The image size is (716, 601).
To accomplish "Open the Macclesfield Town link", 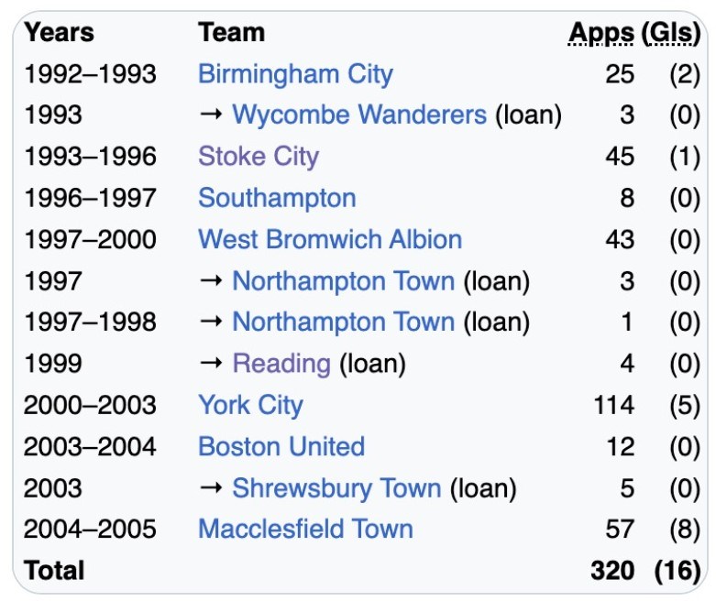I will pyautogui.click(x=305, y=530).
